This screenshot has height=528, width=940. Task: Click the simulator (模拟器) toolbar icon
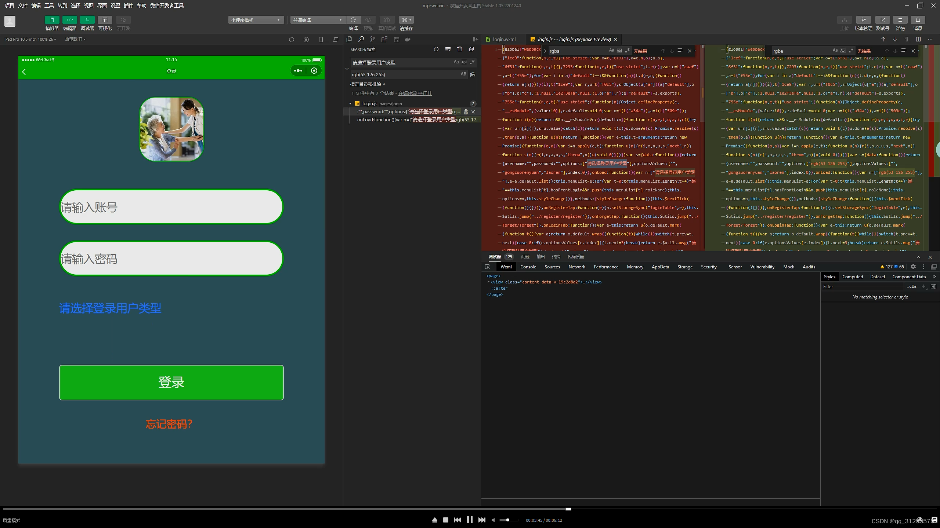tap(52, 20)
